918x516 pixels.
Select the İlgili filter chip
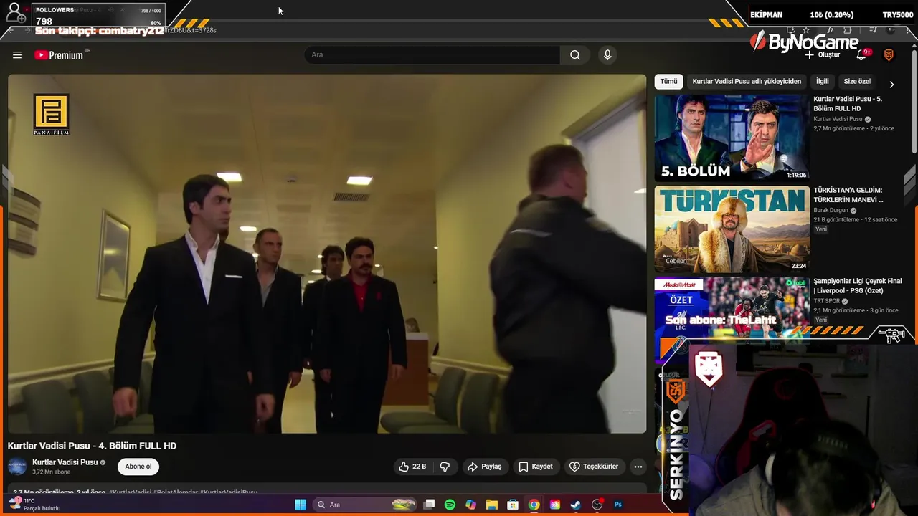tap(823, 82)
